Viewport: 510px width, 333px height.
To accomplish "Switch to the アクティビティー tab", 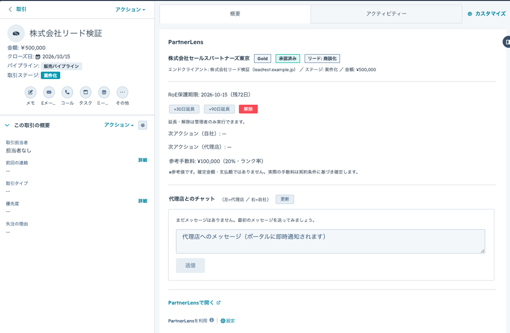I will 386,14.
